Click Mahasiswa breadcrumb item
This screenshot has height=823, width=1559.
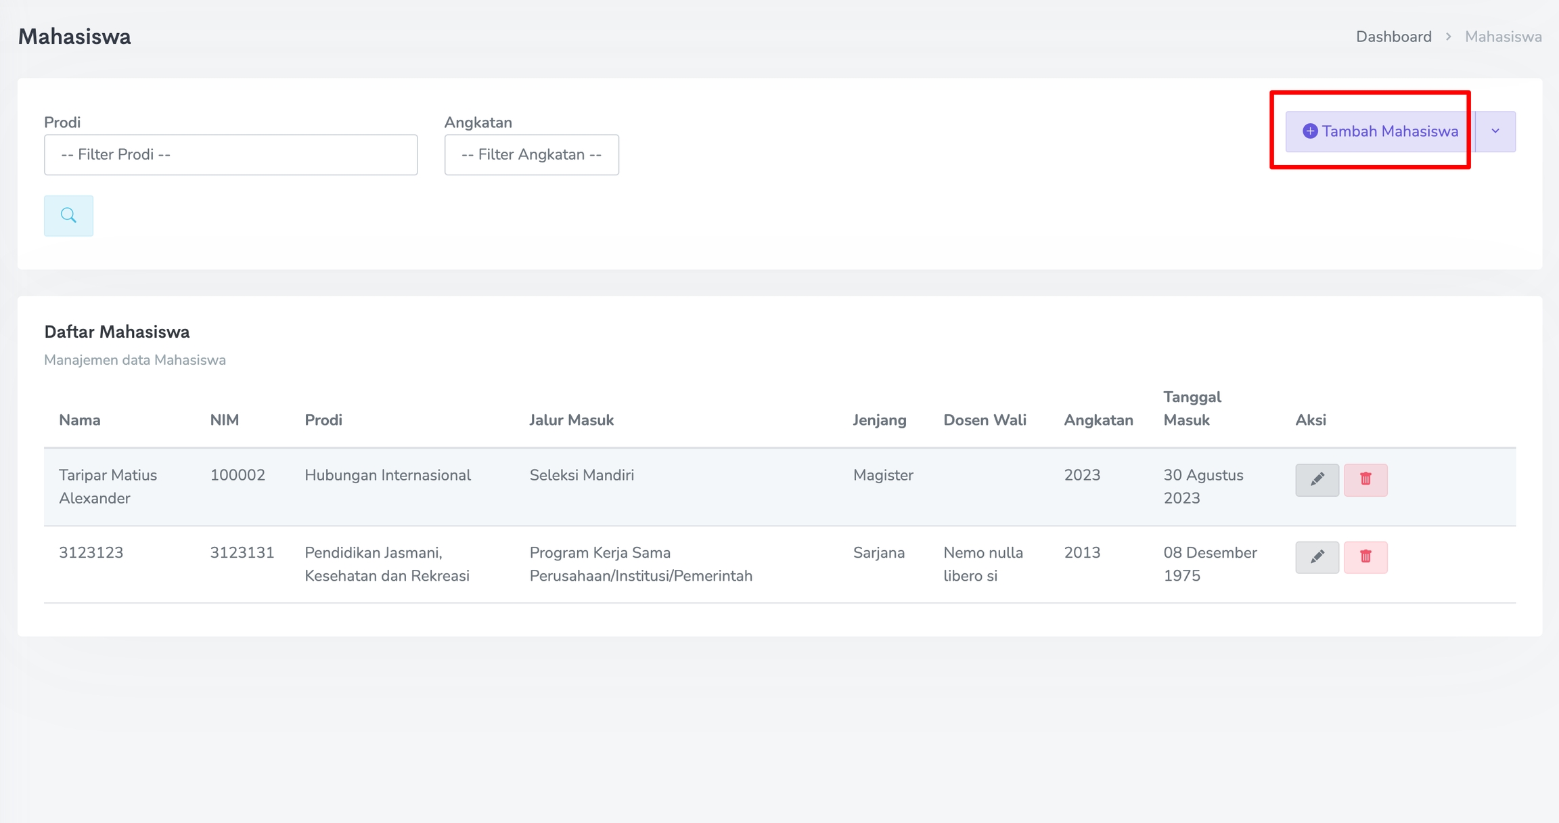coord(1503,37)
